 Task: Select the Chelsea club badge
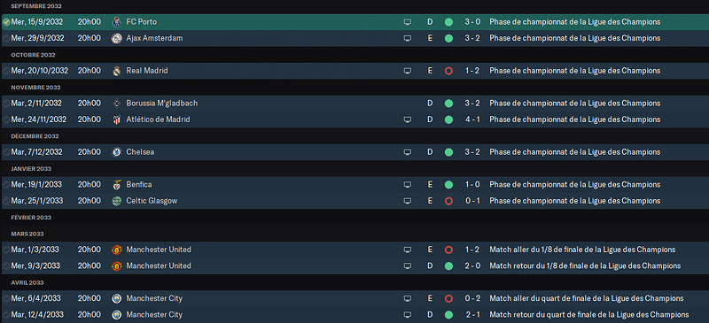coord(117,152)
